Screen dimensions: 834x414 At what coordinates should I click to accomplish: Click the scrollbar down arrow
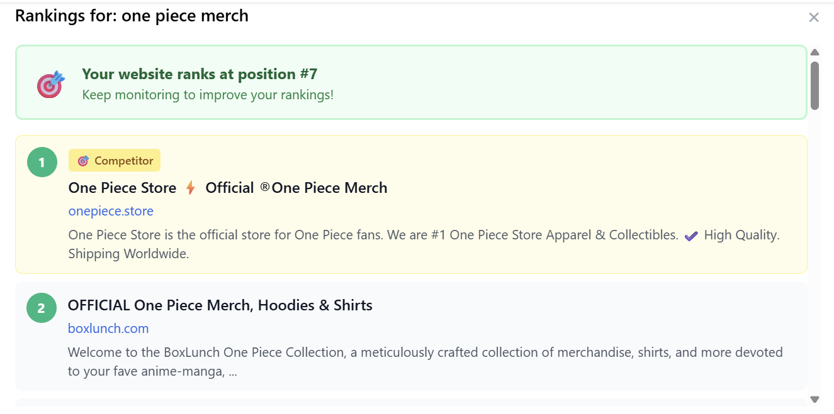[814, 399]
